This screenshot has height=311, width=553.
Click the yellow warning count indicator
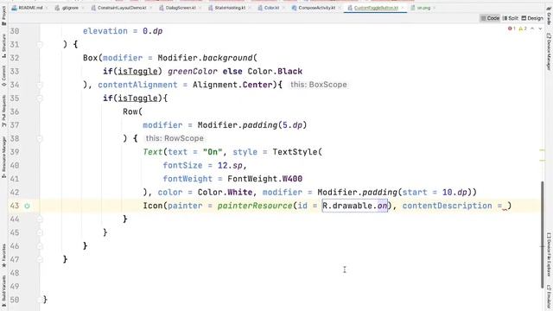(x=523, y=29)
